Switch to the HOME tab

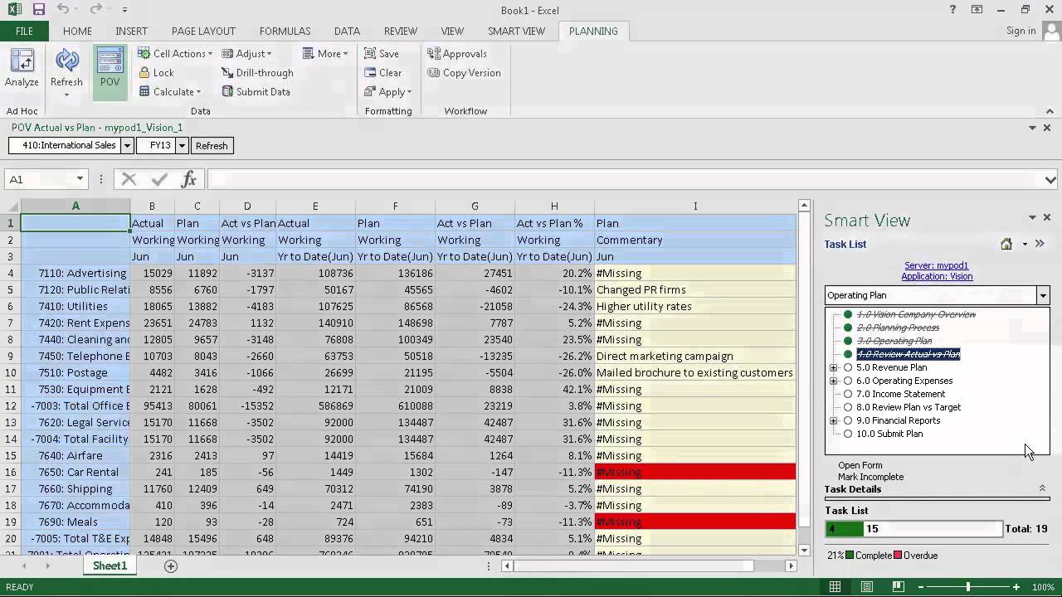(x=77, y=31)
